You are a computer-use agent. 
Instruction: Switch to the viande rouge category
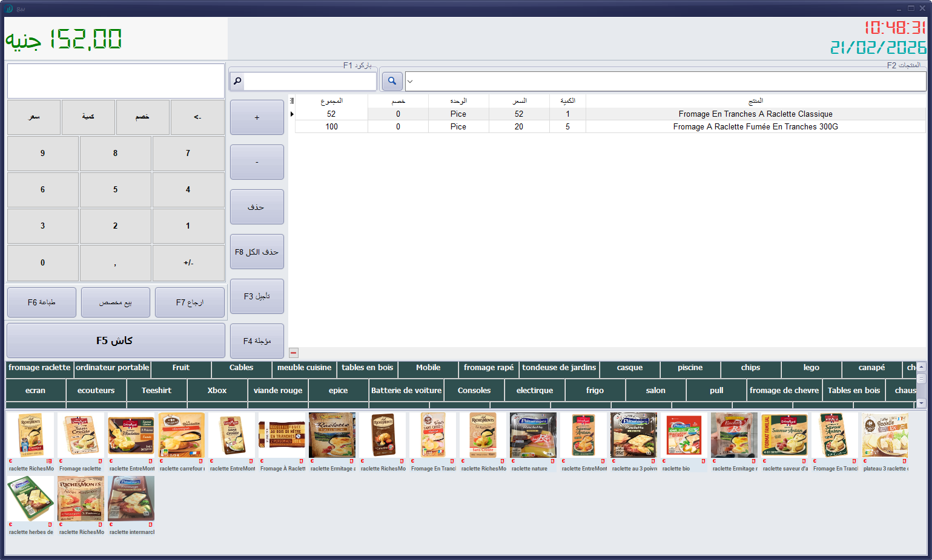(278, 391)
